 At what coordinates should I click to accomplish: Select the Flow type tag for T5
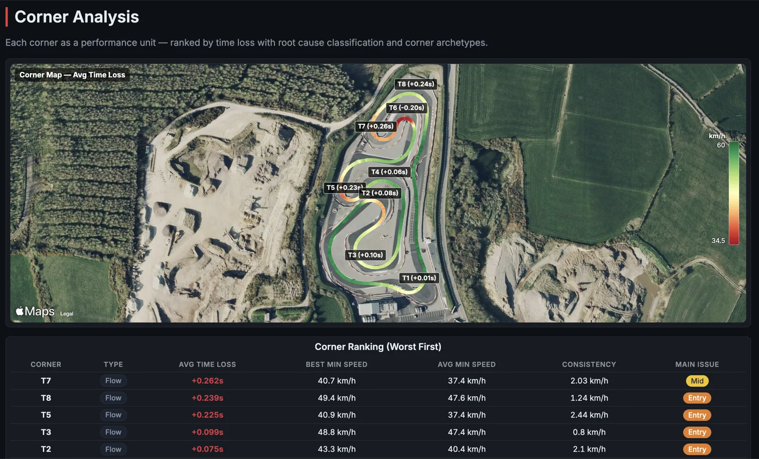(x=113, y=415)
